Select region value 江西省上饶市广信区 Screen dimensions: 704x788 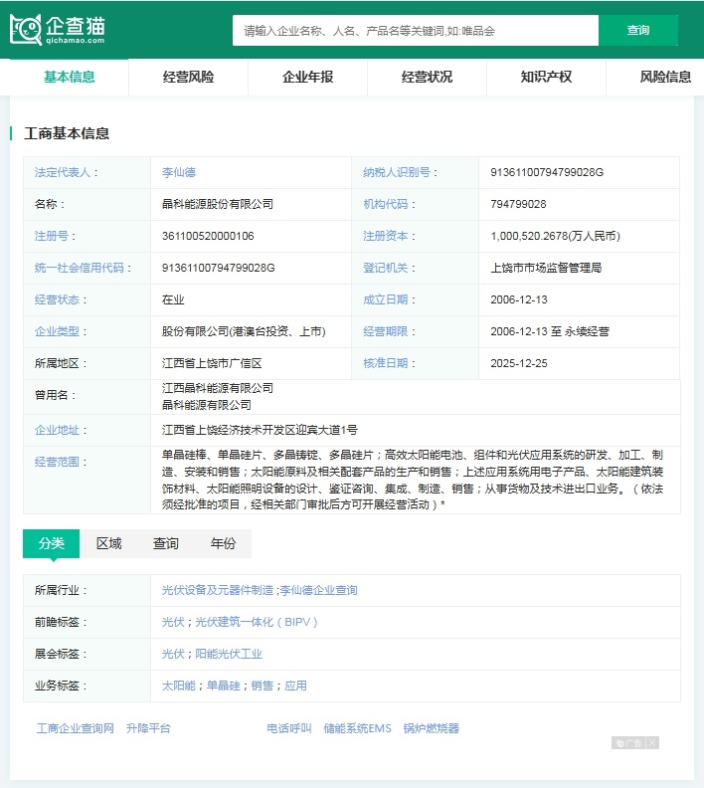(x=212, y=363)
